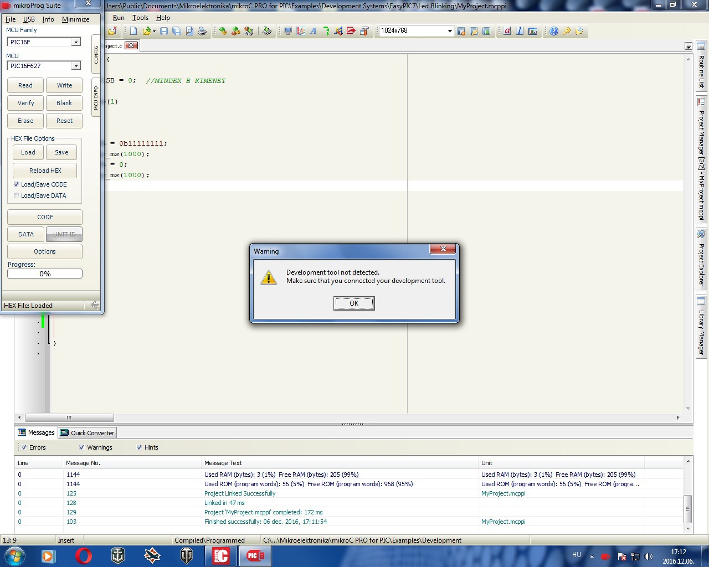Toggle Hints filter checkbox in Messages
Screen dimensions: 709x567
click(x=139, y=447)
